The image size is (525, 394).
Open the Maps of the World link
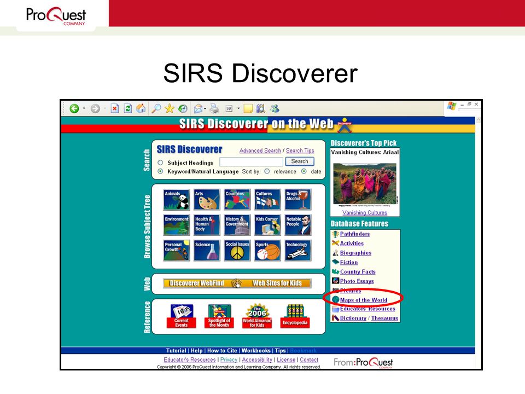point(364,300)
